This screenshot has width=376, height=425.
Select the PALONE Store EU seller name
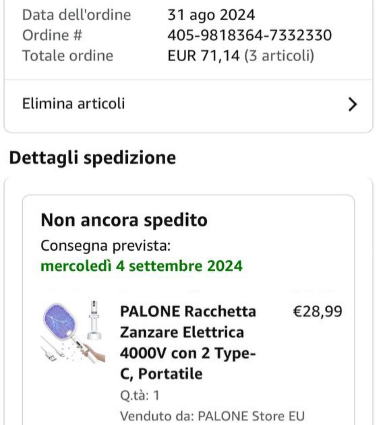click(x=251, y=416)
